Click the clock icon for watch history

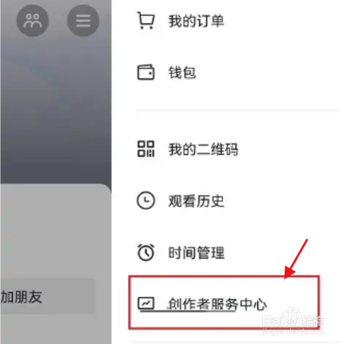[146, 200]
